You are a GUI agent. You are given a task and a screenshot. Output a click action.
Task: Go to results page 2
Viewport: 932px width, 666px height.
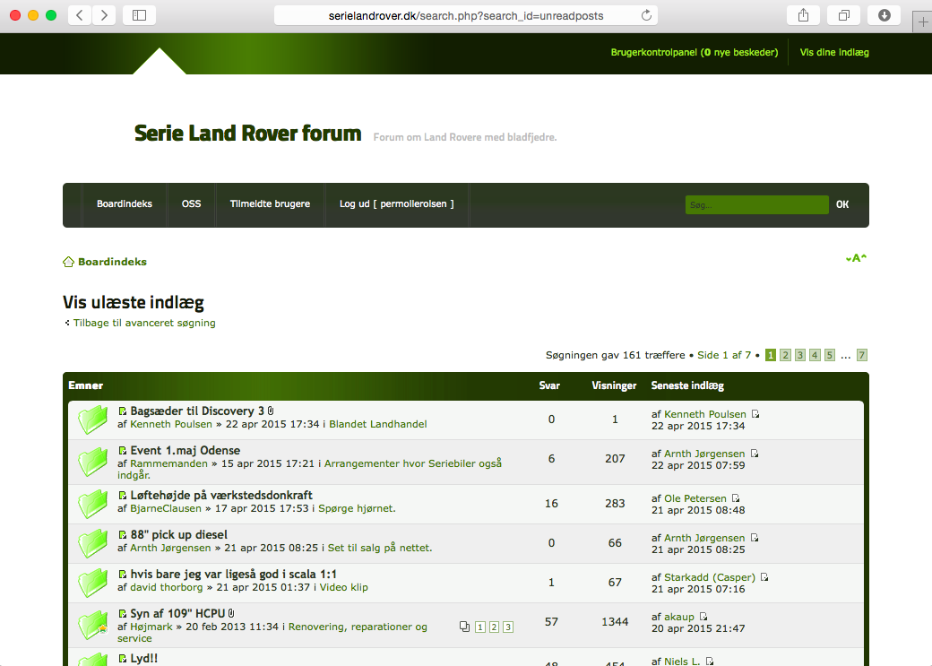(x=785, y=355)
